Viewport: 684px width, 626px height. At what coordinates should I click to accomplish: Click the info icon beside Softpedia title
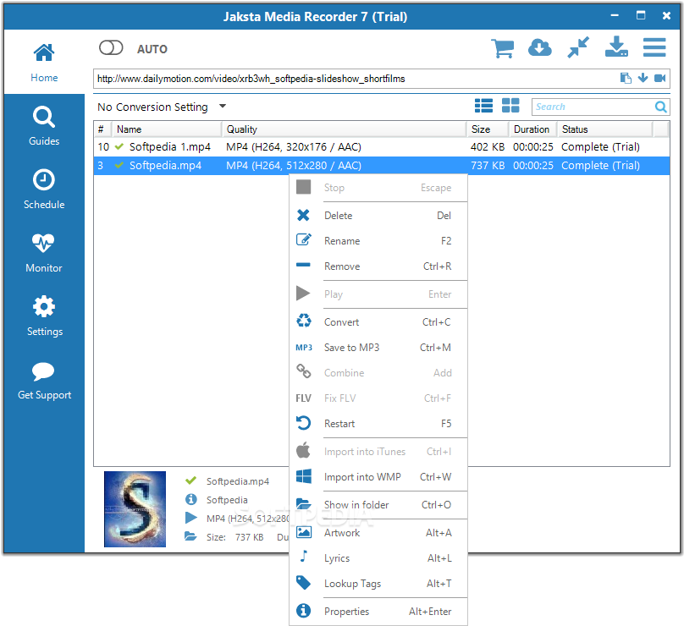pyautogui.click(x=190, y=499)
